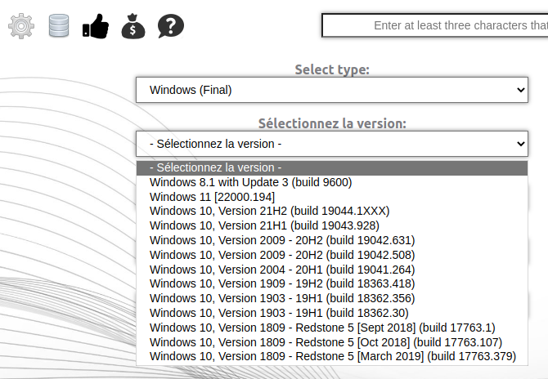Choose the placeholder "Sélectionnez la version" option
The height and width of the screenshot is (379, 548).
coord(216,167)
